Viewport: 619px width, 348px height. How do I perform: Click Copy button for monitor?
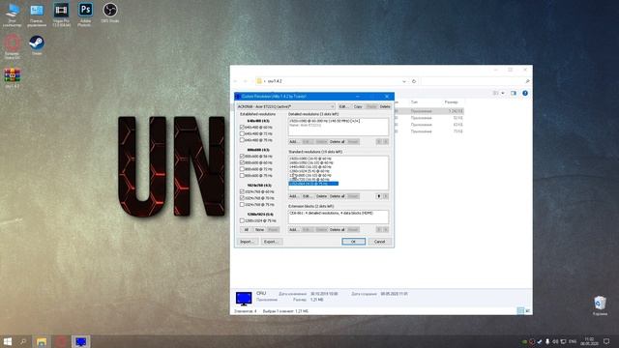[358, 107]
